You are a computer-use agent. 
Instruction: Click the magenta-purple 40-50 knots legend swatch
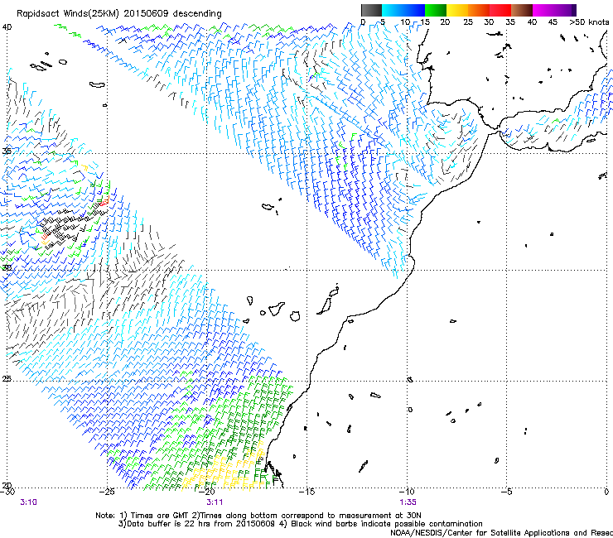click(x=554, y=10)
